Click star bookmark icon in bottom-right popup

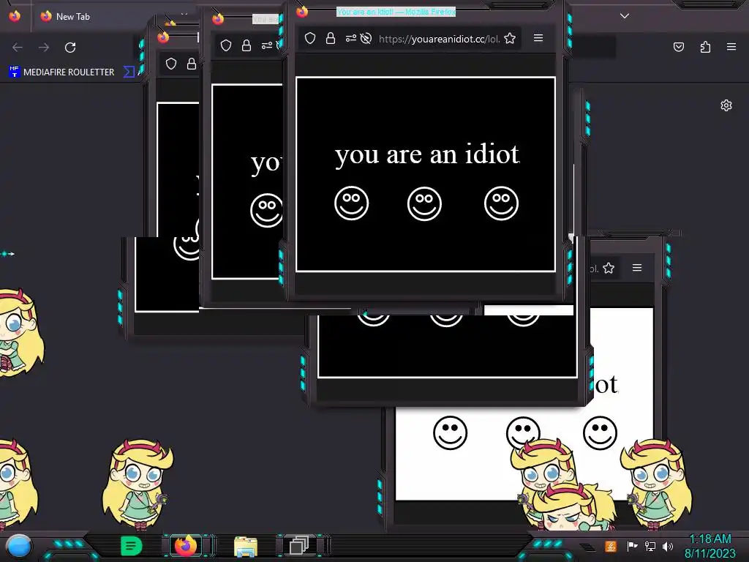609,268
